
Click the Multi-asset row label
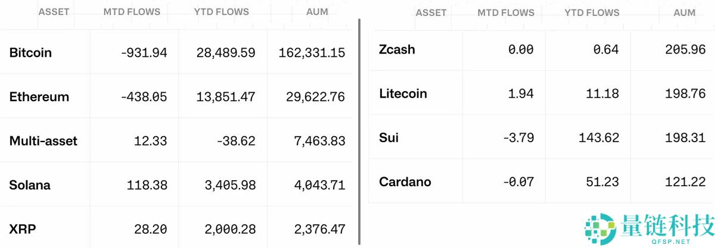point(43,141)
